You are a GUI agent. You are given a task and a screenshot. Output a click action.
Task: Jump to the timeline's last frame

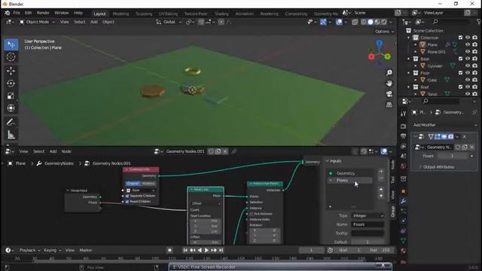221,251
